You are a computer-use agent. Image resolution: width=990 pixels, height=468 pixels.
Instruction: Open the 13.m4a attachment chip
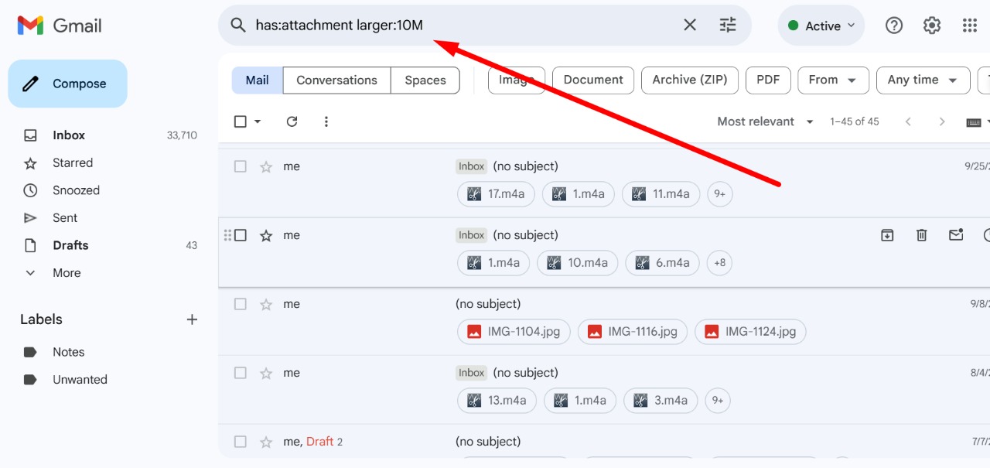click(x=497, y=401)
